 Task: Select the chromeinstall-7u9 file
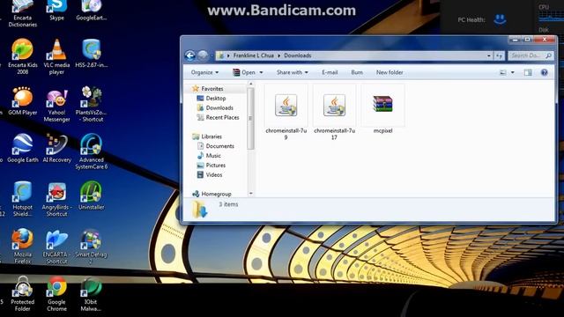pyautogui.click(x=286, y=113)
